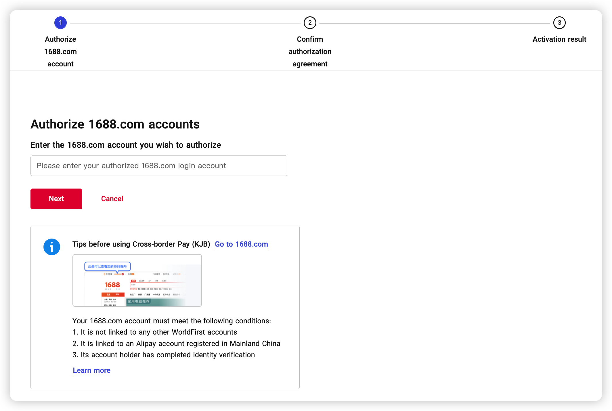612x411 pixels.
Task: Focus the 1688.com login account input field
Action: click(x=159, y=166)
